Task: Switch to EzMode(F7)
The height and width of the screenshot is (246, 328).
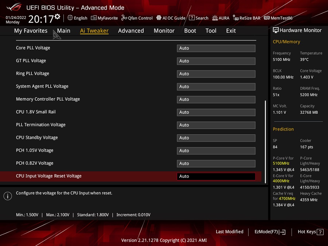Action: click(x=270, y=232)
